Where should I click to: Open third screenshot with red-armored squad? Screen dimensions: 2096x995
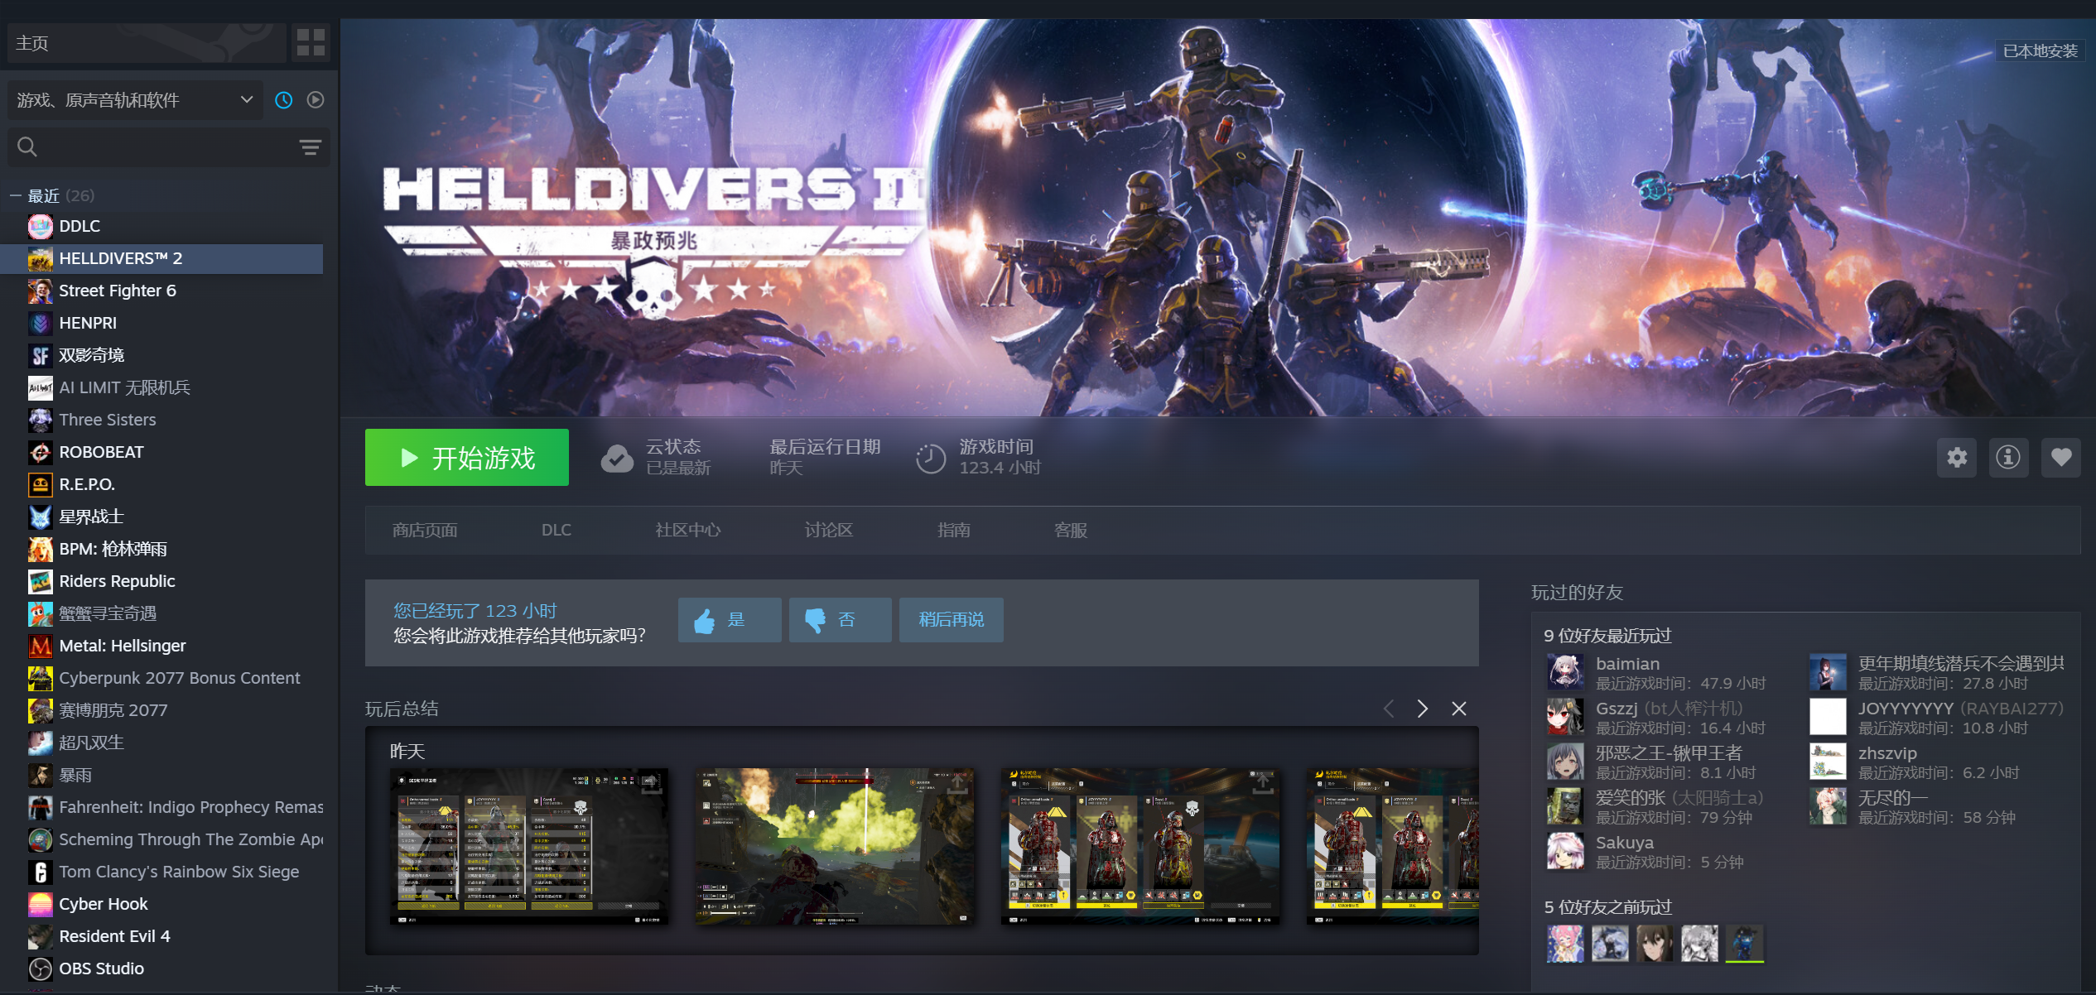1140,847
